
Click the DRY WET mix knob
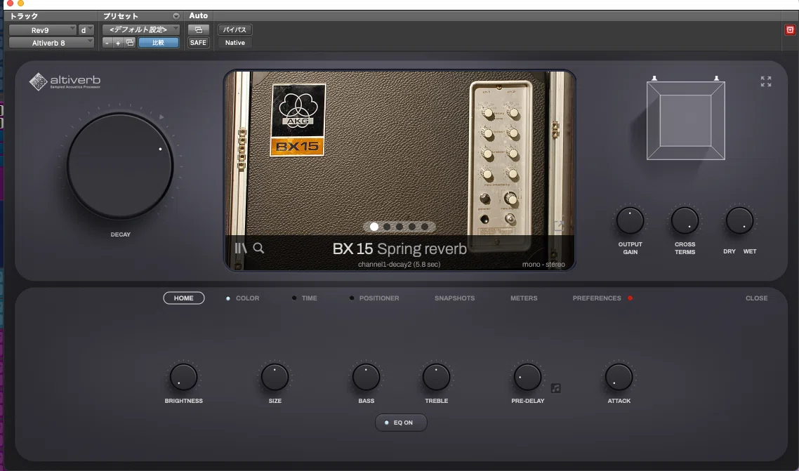coord(739,220)
